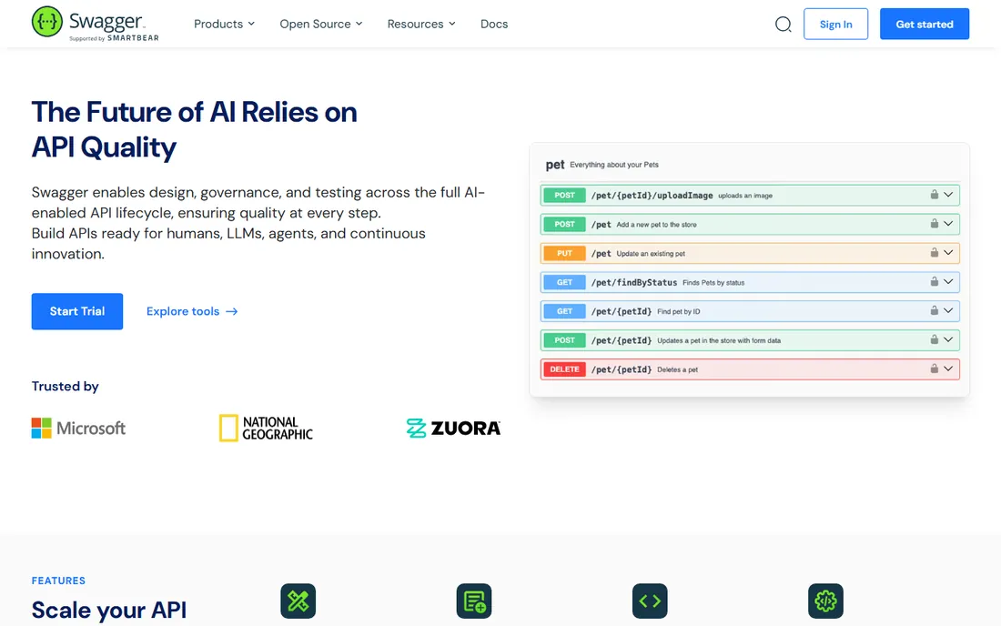Screen dimensions: 1001x626
Task: Click the Get started button
Action: tap(925, 25)
